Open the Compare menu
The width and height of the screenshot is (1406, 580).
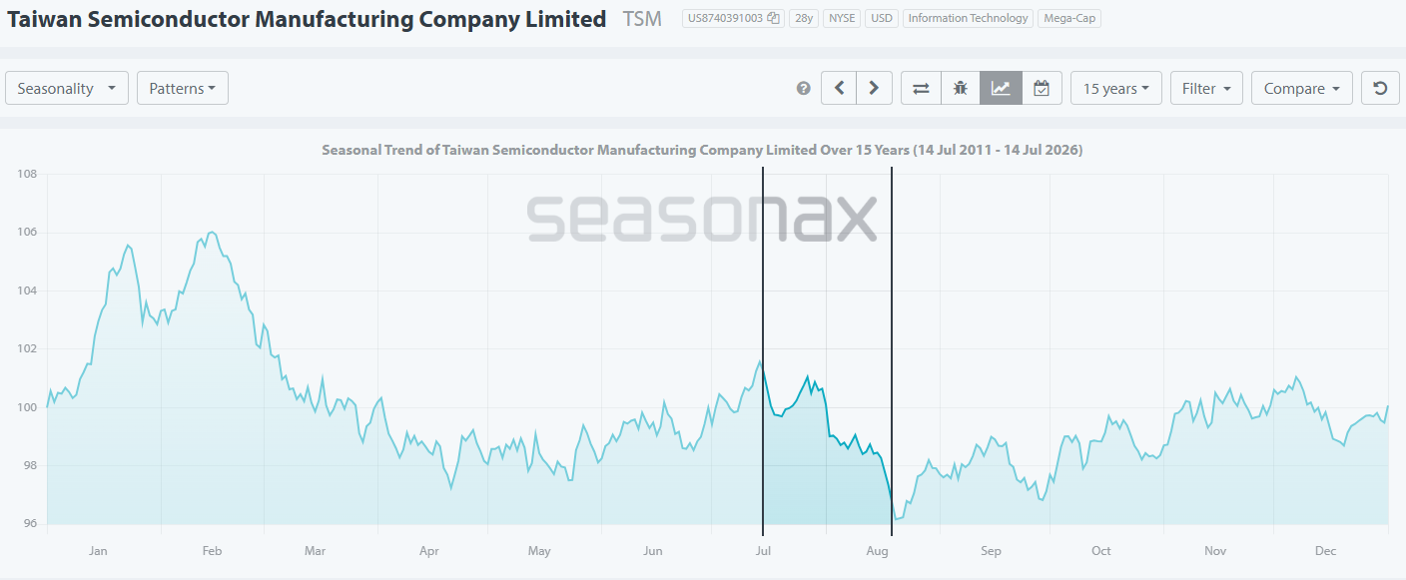pyautogui.click(x=1302, y=88)
